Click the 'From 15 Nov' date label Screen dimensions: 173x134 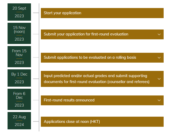click(x=19, y=53)
